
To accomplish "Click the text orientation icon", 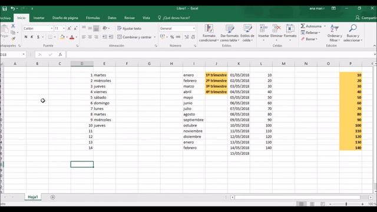I will (105, 28).
